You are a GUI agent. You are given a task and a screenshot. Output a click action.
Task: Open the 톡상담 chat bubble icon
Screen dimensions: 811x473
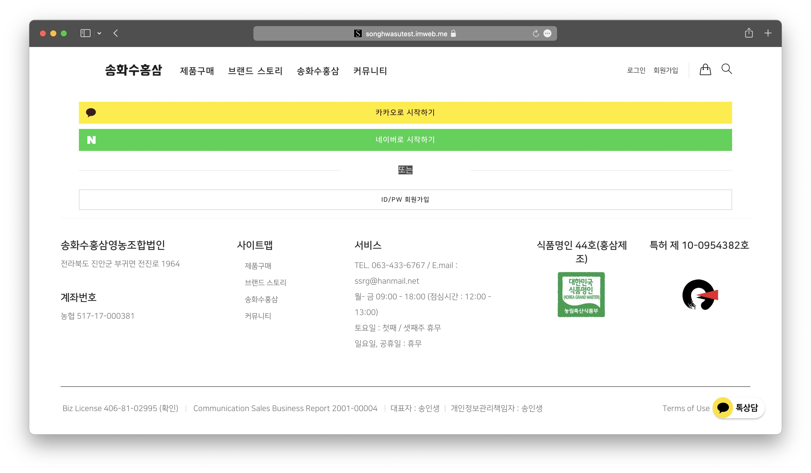pyautogui.click(x=723, y=408)
